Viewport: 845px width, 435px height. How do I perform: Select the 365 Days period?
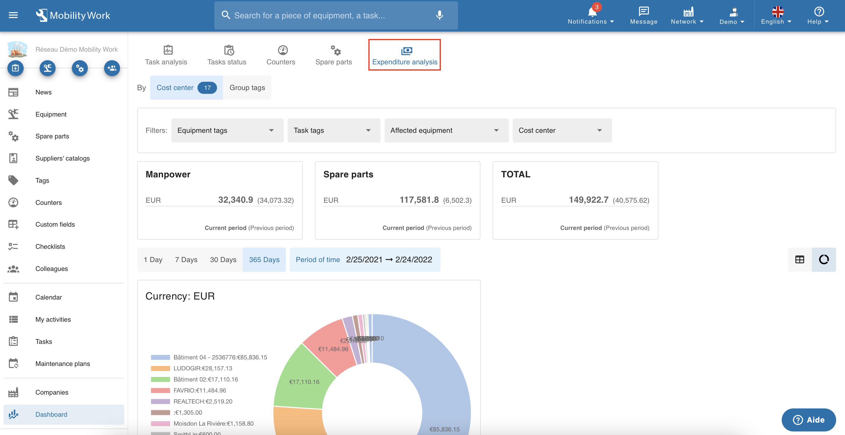[x=264, y=260]
